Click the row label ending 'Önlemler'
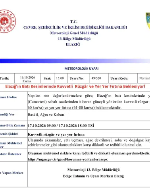The height and width of the screenshot is (191, 150). pos(11,154)
